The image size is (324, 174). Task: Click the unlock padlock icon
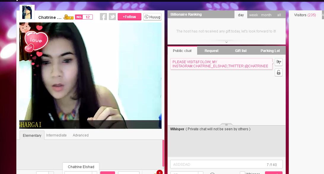[279, 72]
